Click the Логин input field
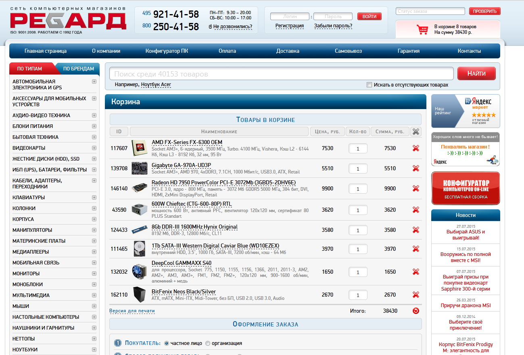 click(x=290, y=17)
